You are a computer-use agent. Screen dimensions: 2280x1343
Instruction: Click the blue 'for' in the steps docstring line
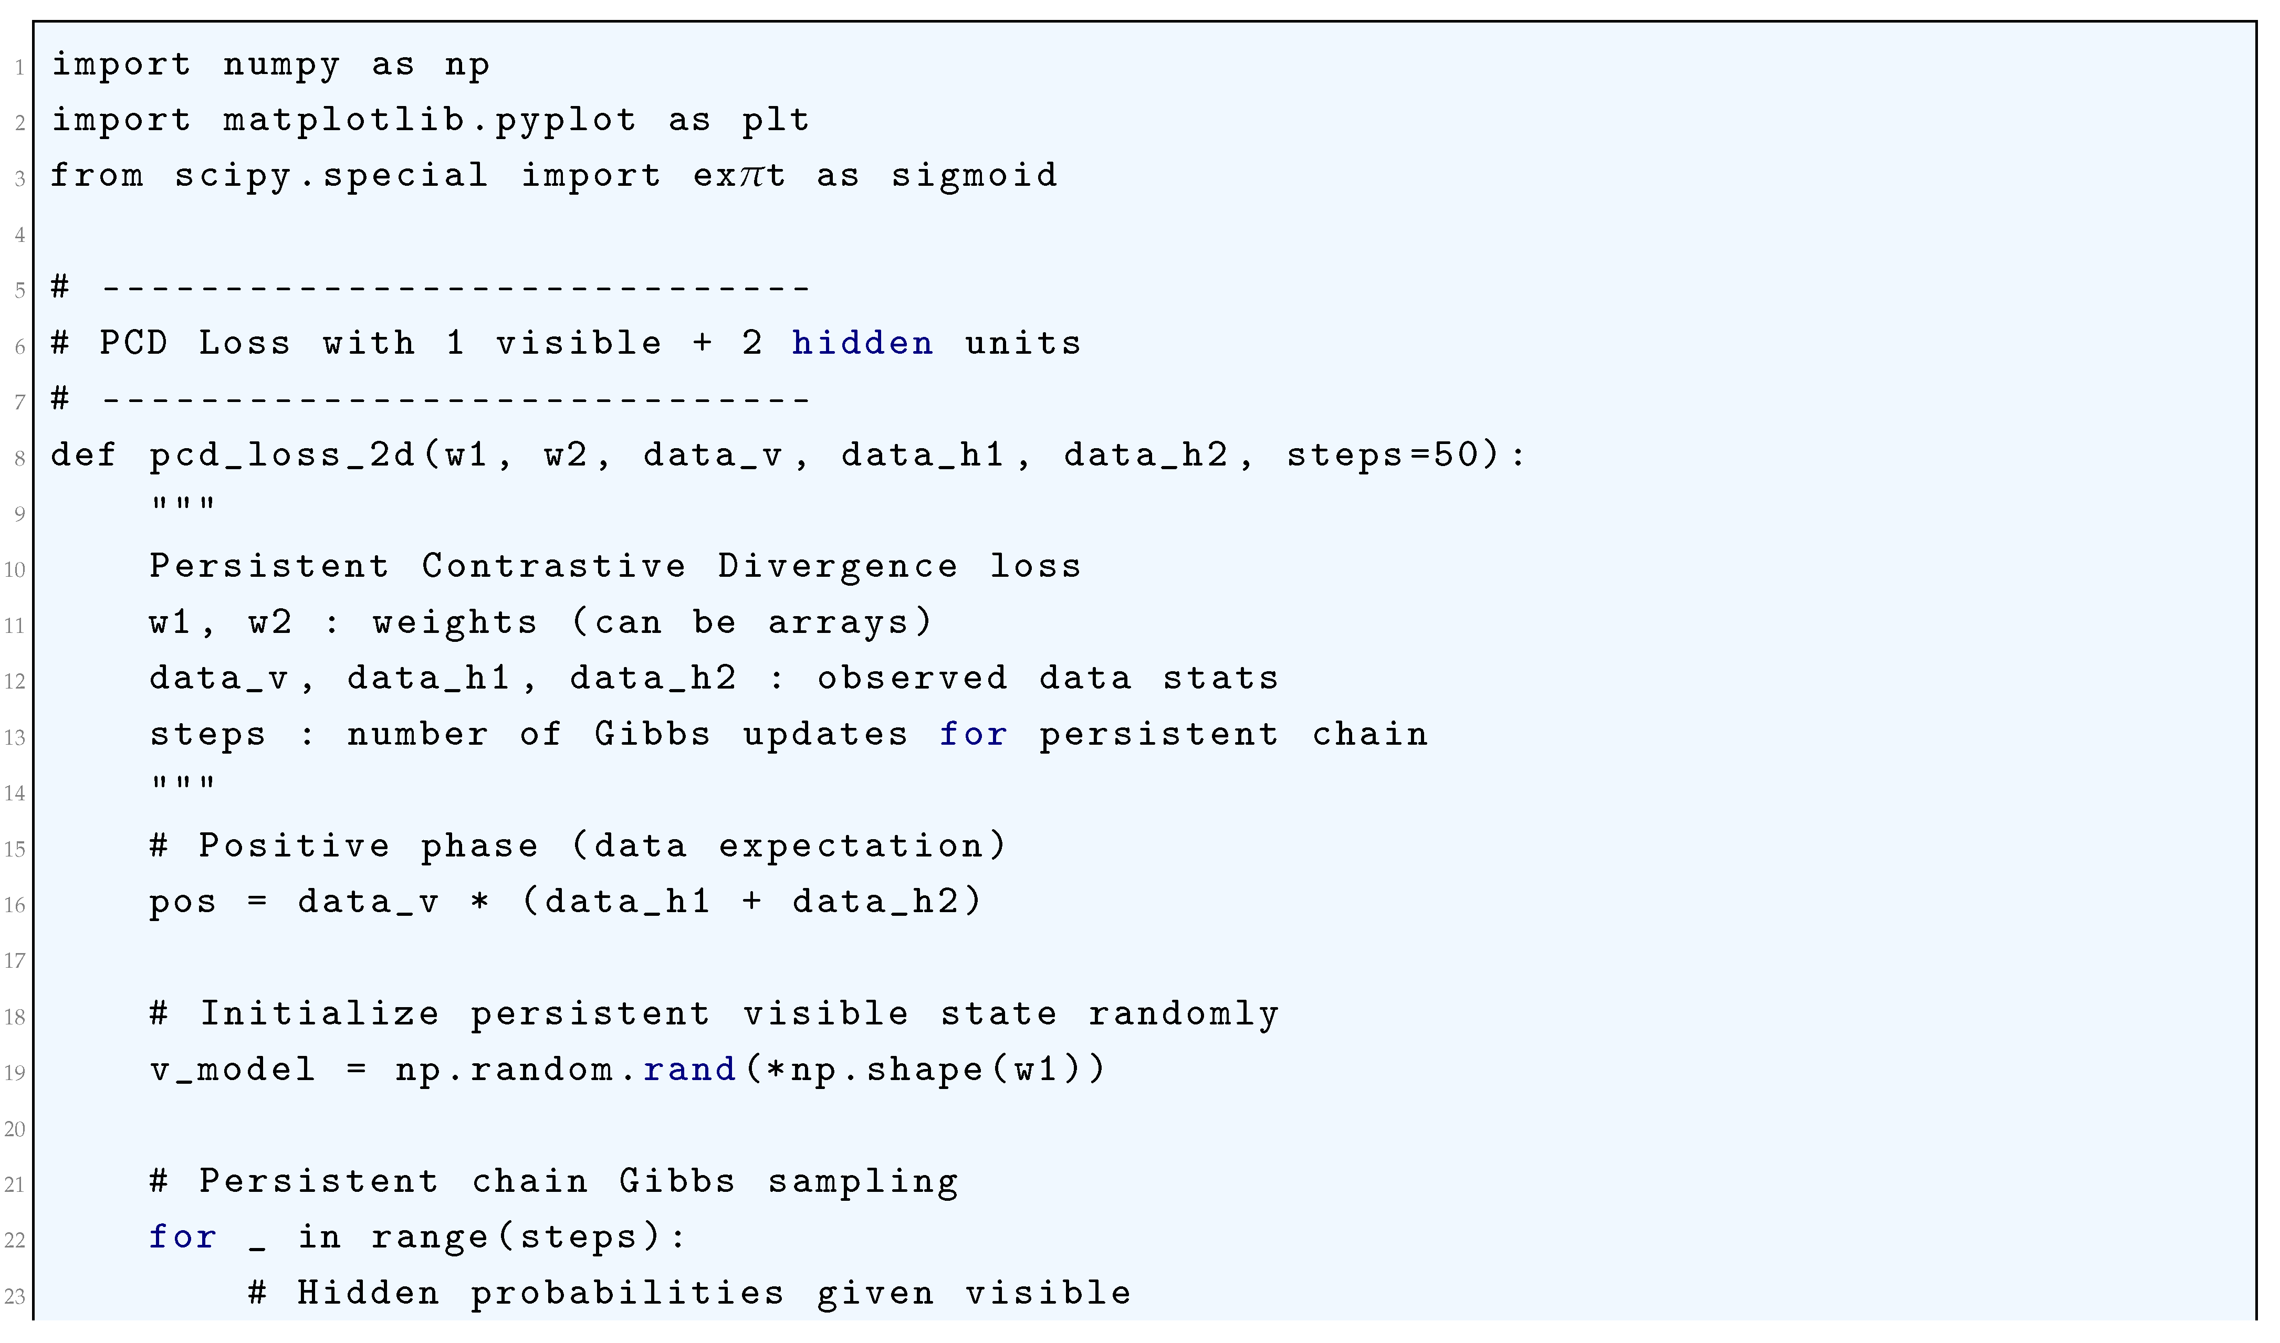(971, 734)
